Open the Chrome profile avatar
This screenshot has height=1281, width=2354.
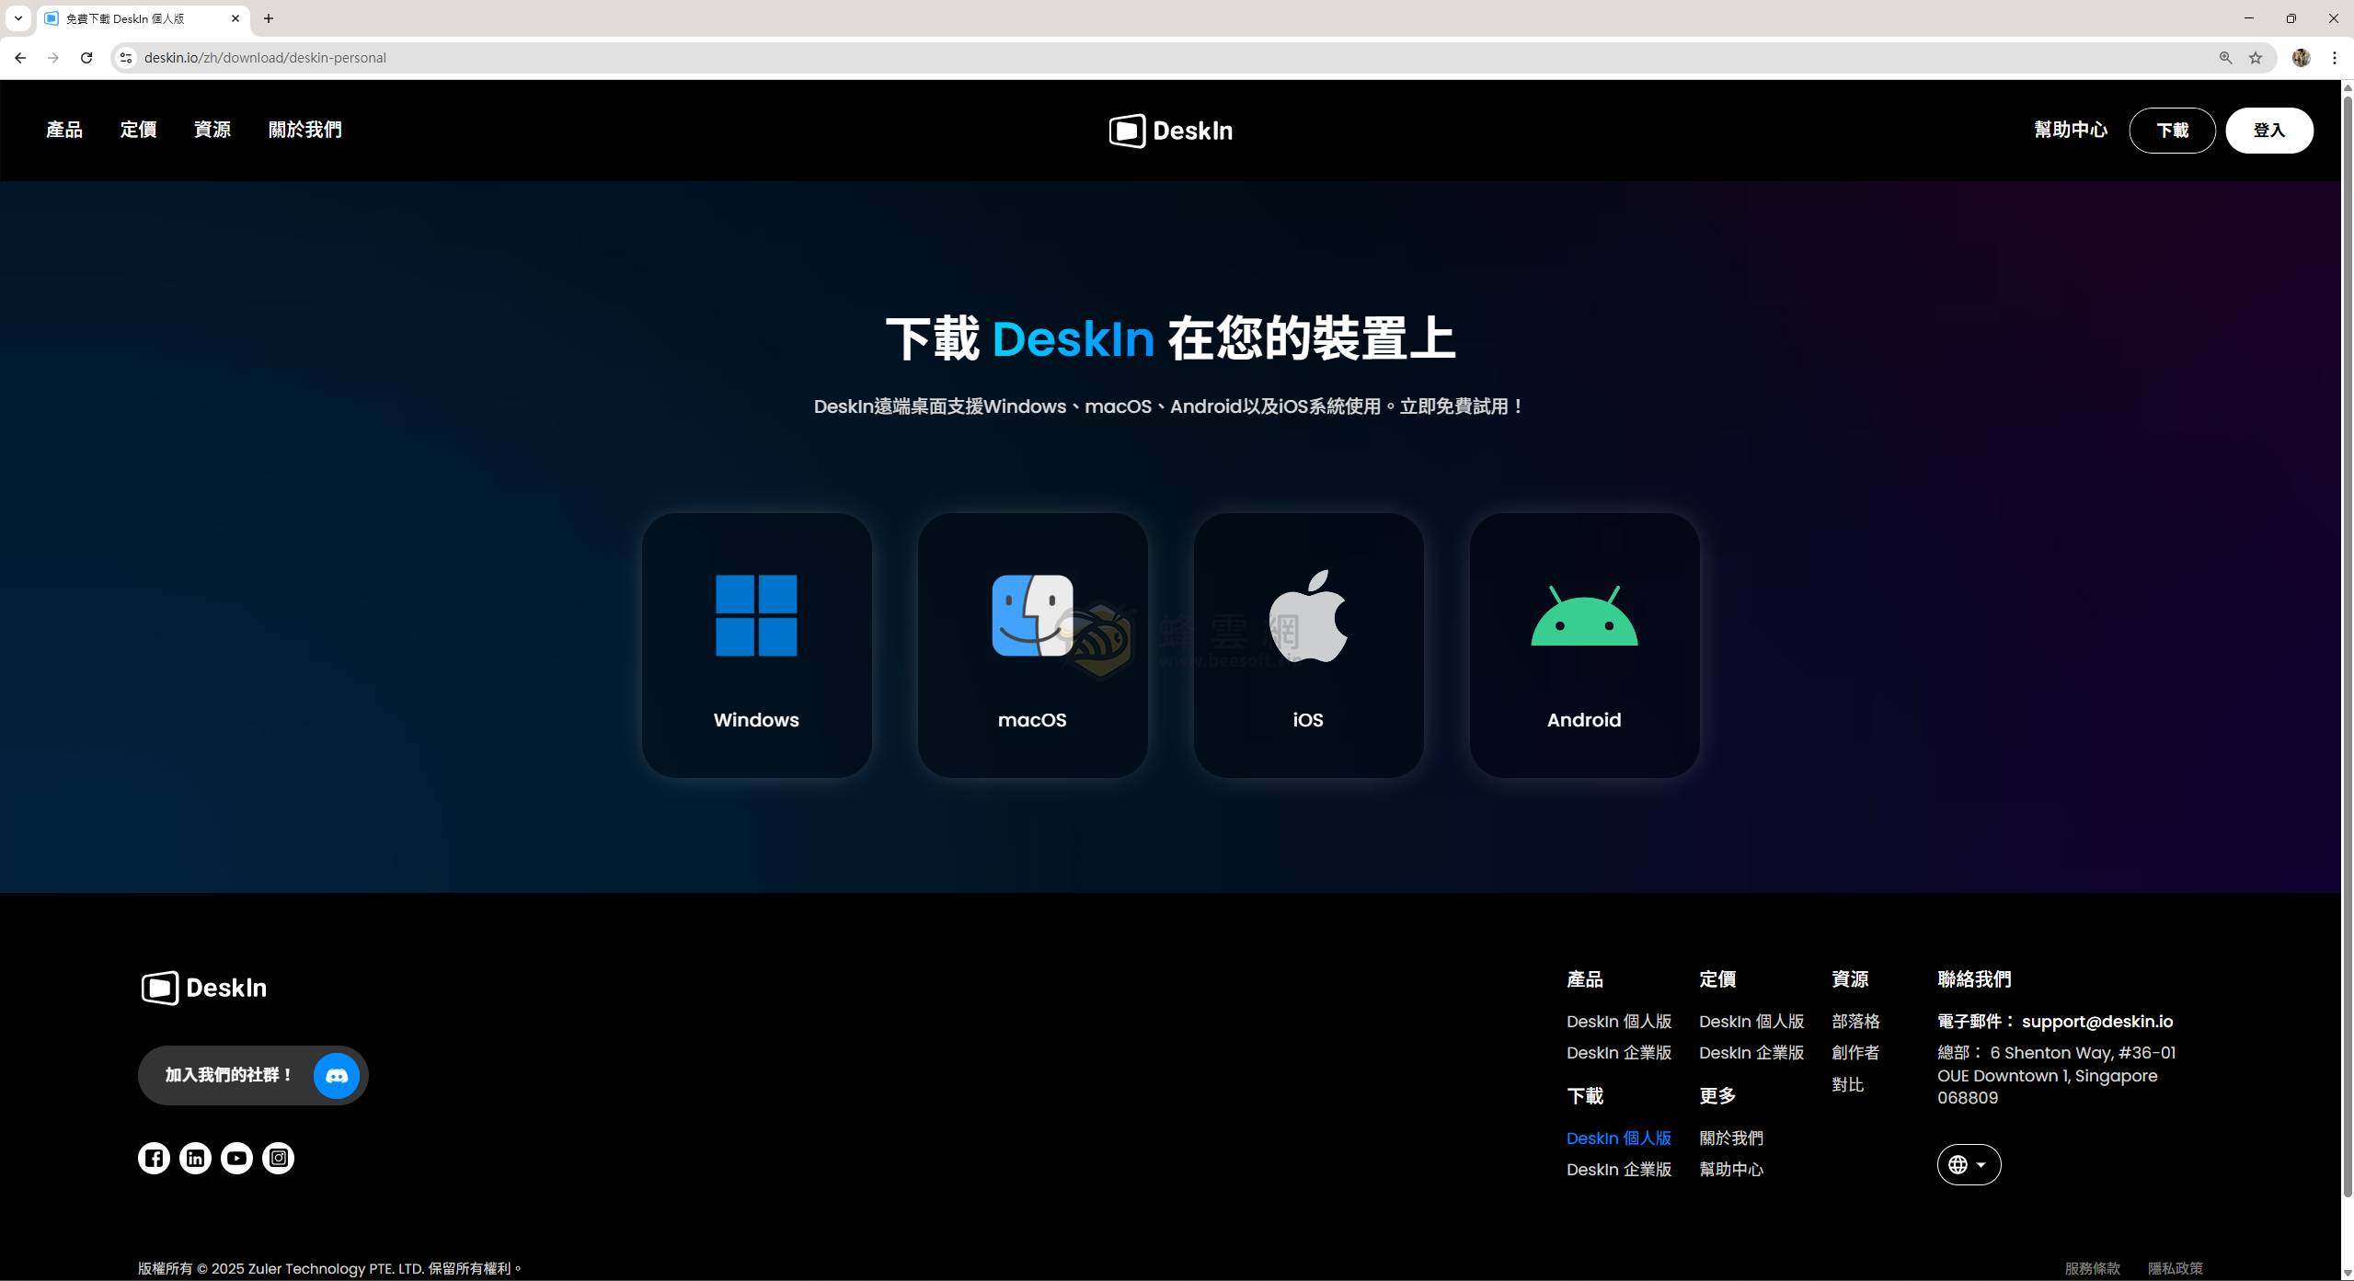pos(2301,58)
